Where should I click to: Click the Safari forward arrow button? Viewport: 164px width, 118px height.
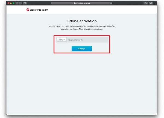pyautogui.click(x=20, y=3)
